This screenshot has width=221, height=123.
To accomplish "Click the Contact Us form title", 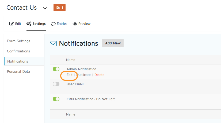I will [22, 7].
